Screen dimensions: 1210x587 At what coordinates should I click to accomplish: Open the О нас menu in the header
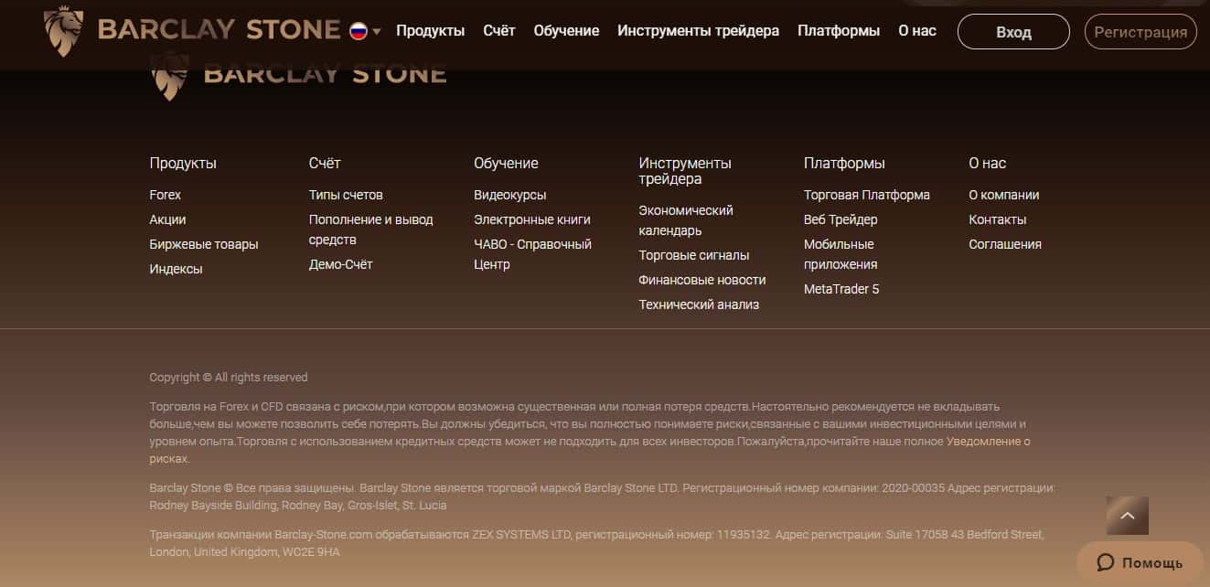[917, 31]
